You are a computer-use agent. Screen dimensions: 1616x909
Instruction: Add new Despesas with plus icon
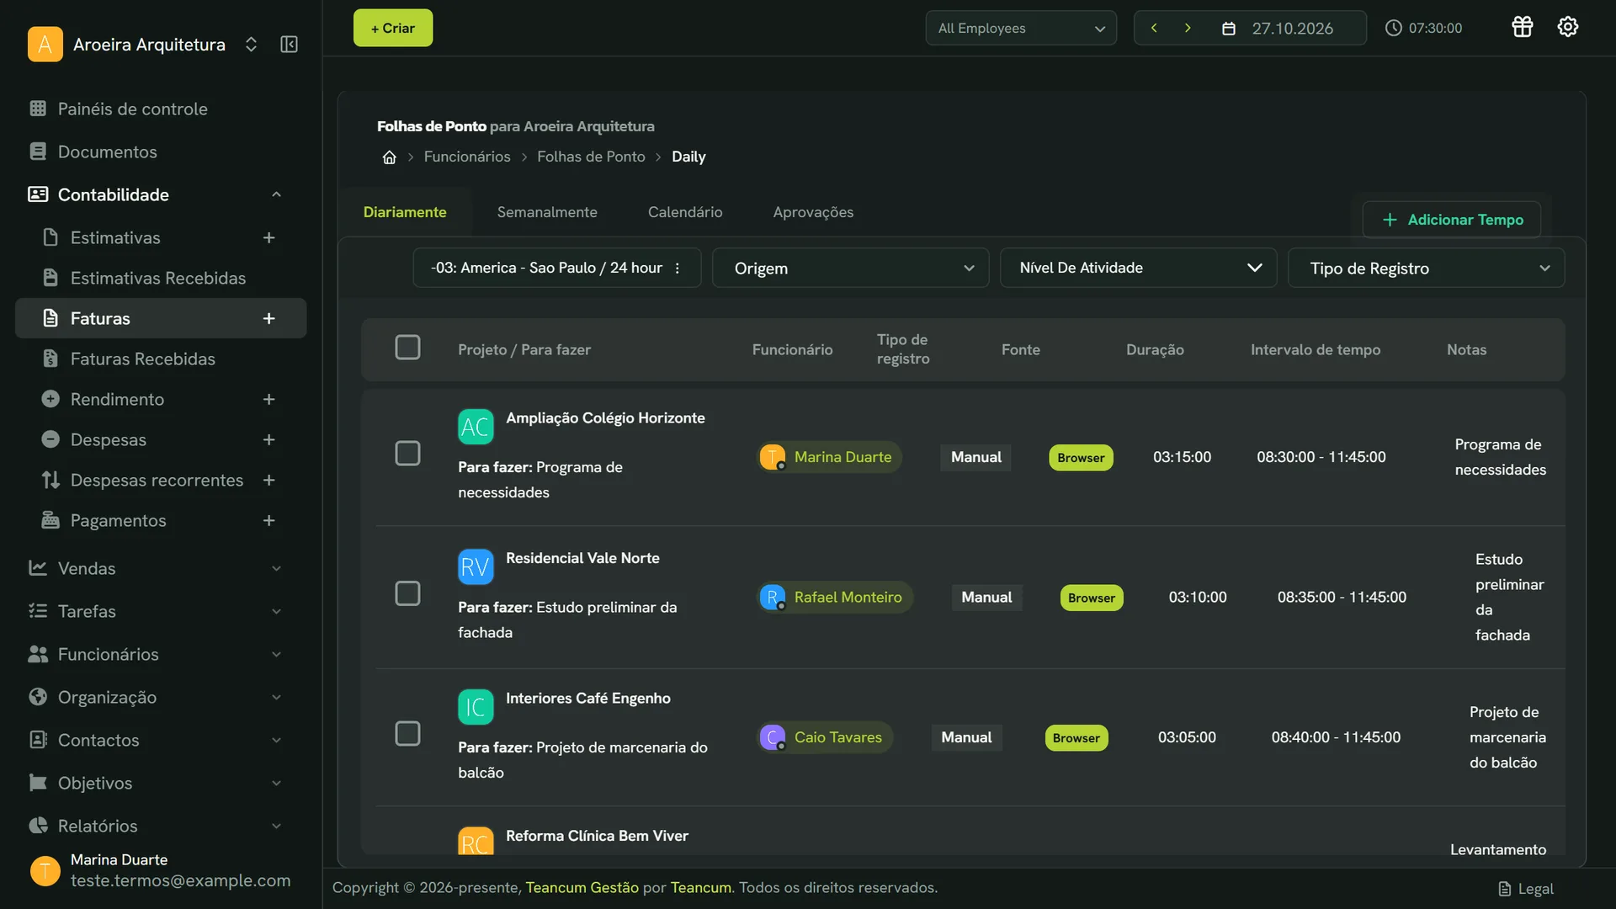click(x=268, y=440)
